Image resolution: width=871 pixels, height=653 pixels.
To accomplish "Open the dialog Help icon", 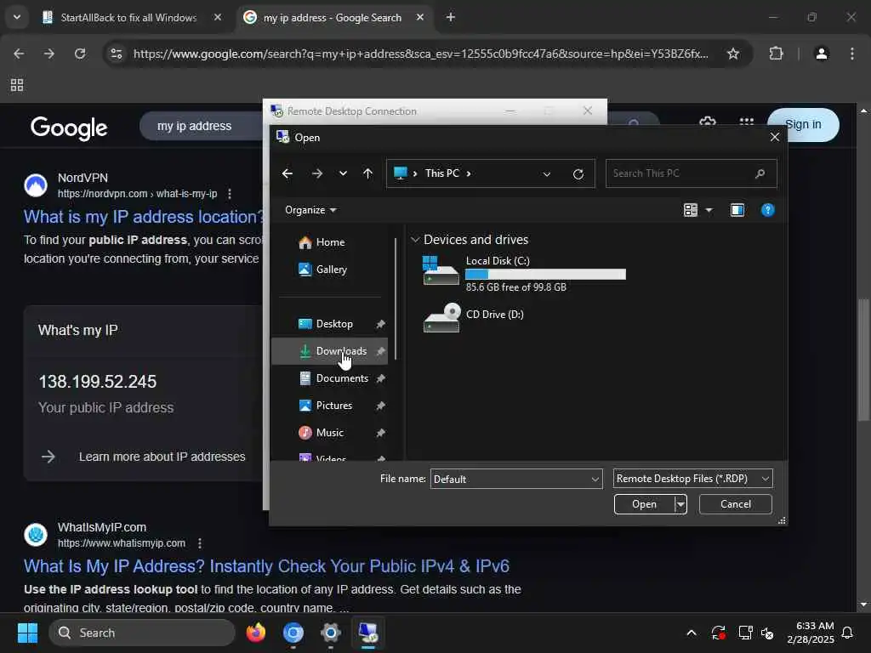I will tap(768, 210).
